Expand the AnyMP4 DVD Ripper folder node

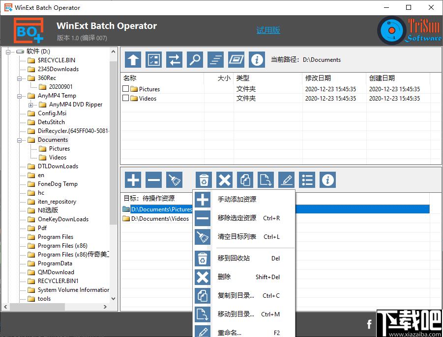(x=31, y=105)
